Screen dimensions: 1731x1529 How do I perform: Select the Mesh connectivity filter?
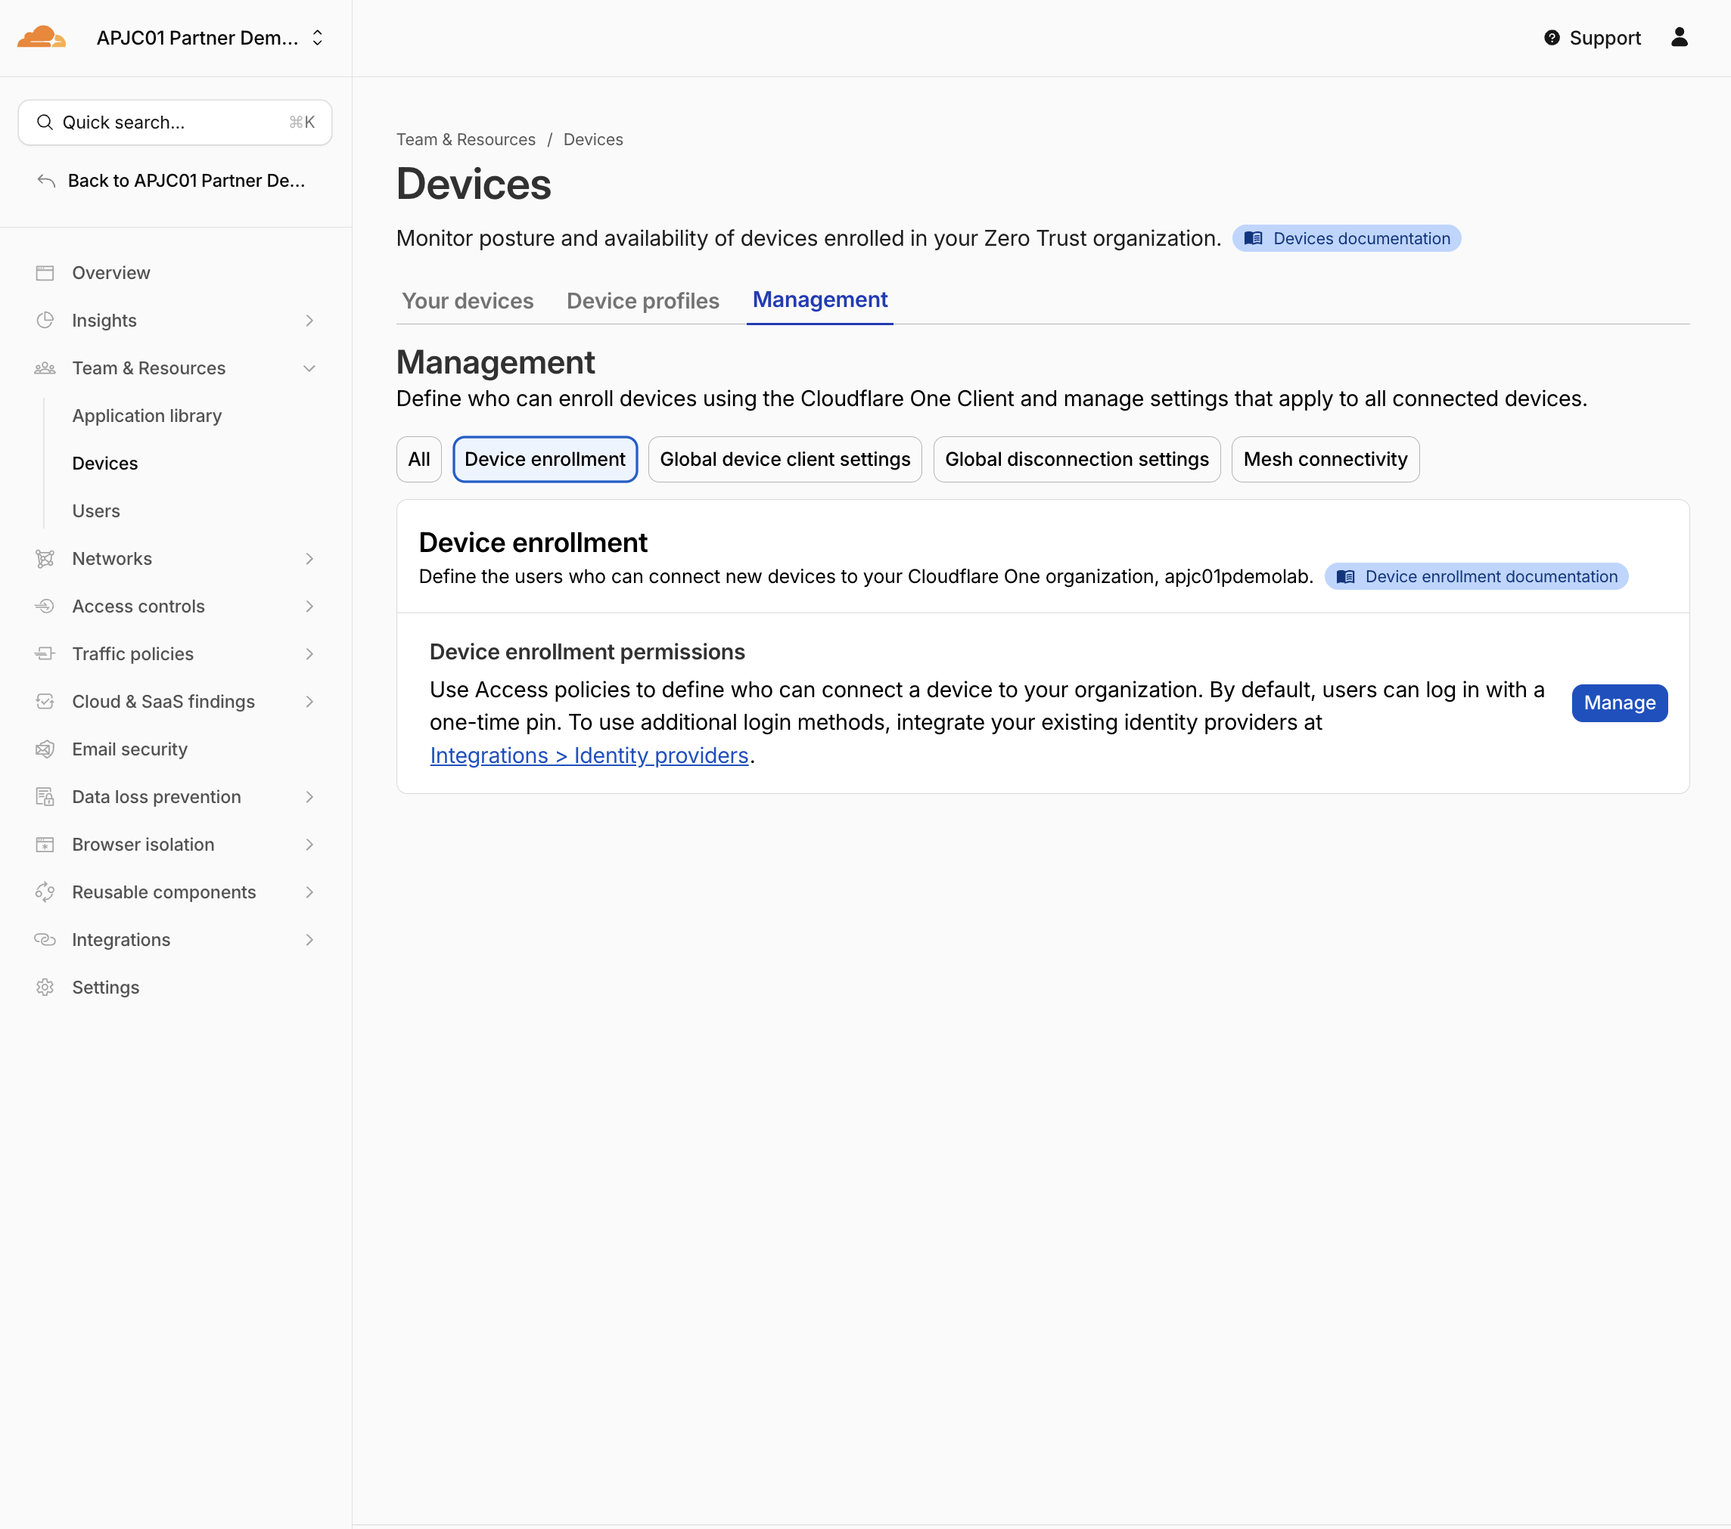(1325, 460)
